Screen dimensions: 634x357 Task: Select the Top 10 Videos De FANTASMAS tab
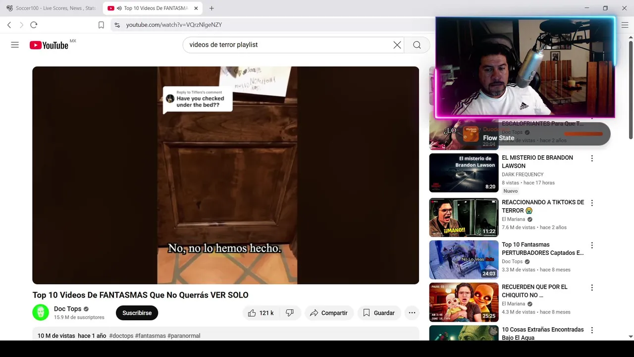(x=152, y=8)
